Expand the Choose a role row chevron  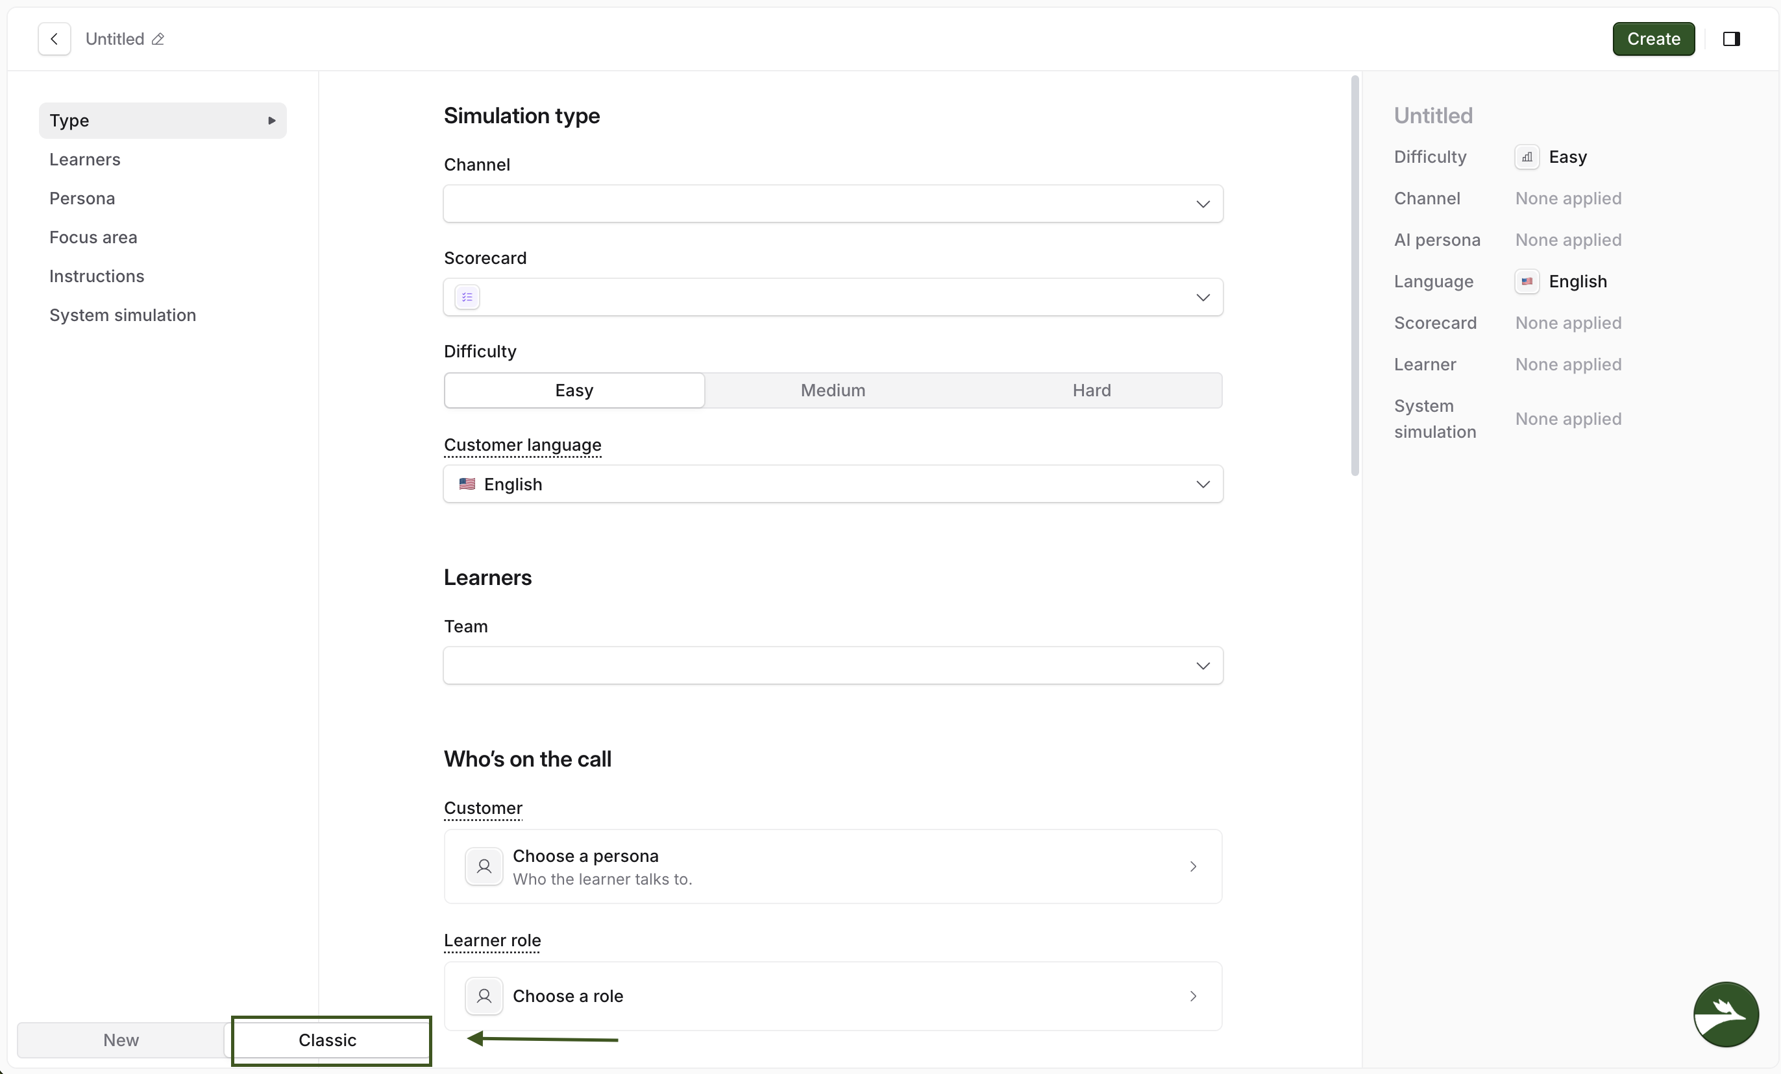pos(1194,996)
